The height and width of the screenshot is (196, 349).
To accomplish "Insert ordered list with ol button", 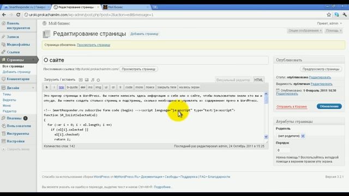I will (113, 87).
